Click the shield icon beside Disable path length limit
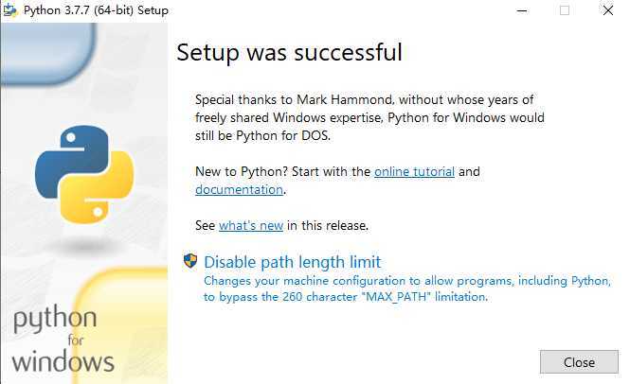 point(190,262)
